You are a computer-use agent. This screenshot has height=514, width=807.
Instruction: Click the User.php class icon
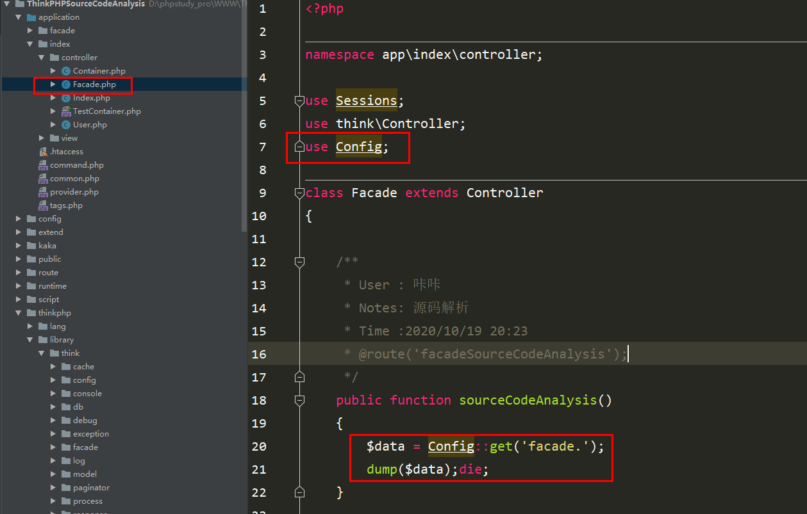tap(66, 125)
